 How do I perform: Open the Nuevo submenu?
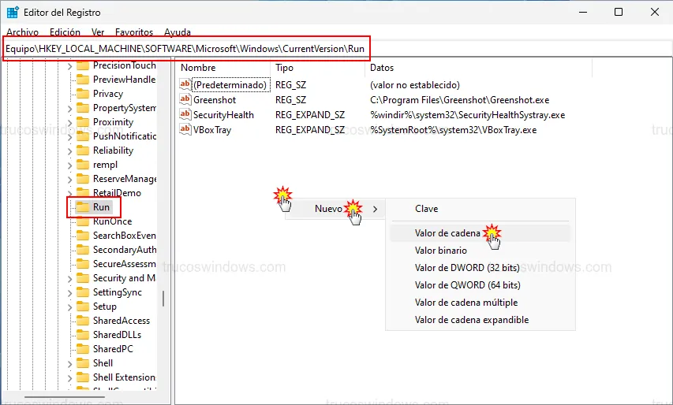(x=329, y=209)
